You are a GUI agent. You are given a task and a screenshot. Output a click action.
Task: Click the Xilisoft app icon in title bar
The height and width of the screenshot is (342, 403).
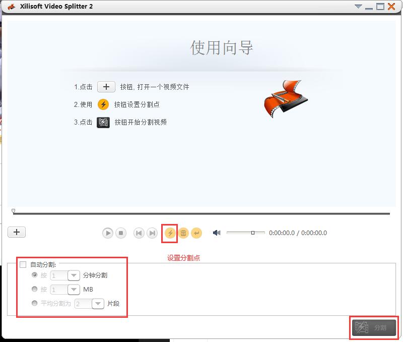point(12,7)
